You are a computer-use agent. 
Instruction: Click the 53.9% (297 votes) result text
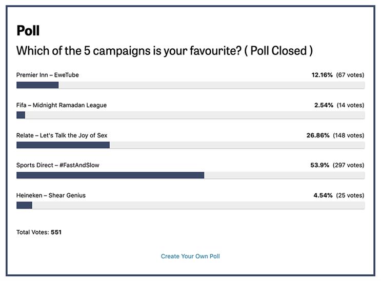pos(337,165)
